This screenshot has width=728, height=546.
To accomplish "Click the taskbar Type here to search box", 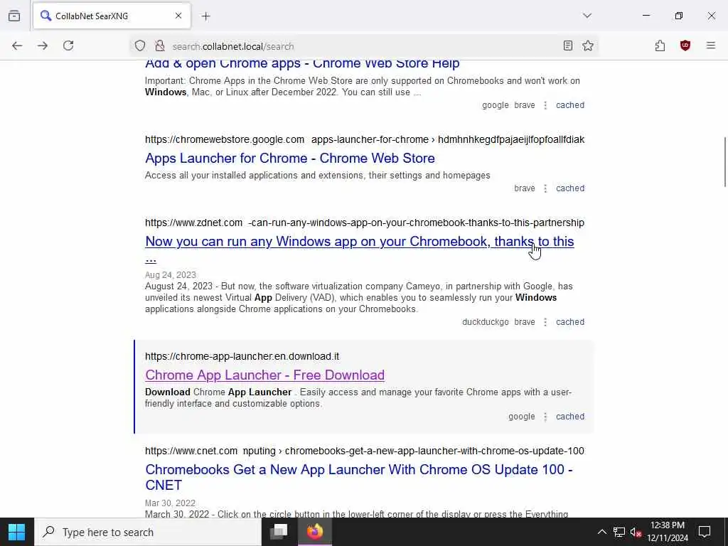I will tap(148, 532).
